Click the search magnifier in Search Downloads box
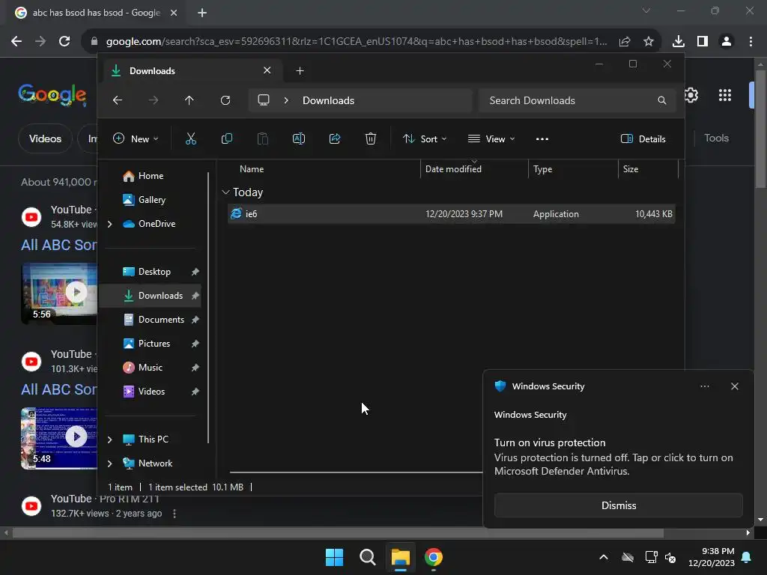 [x=662, y=100]
